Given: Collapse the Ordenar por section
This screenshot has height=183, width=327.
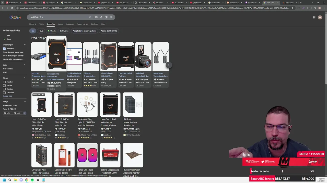Looking at the screenshot, I should 25,44.
